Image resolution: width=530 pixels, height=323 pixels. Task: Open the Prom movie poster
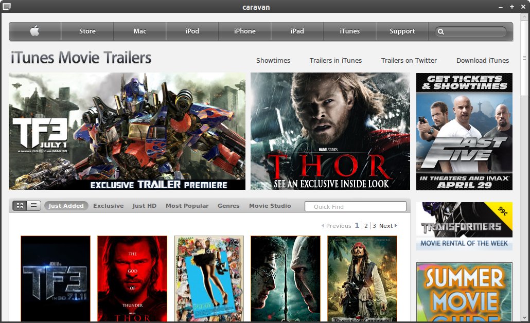[209, 278]
